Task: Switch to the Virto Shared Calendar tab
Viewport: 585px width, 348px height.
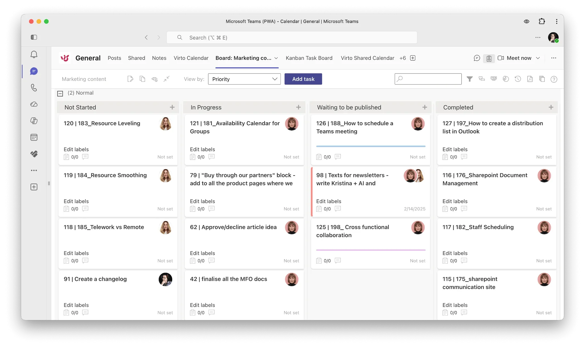Action: click(367, 58)
